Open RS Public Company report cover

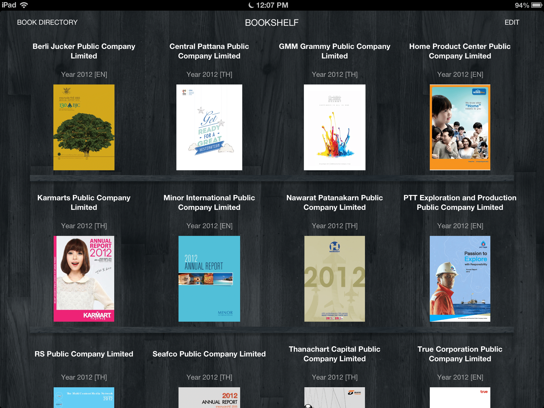[x=84, y=398]
